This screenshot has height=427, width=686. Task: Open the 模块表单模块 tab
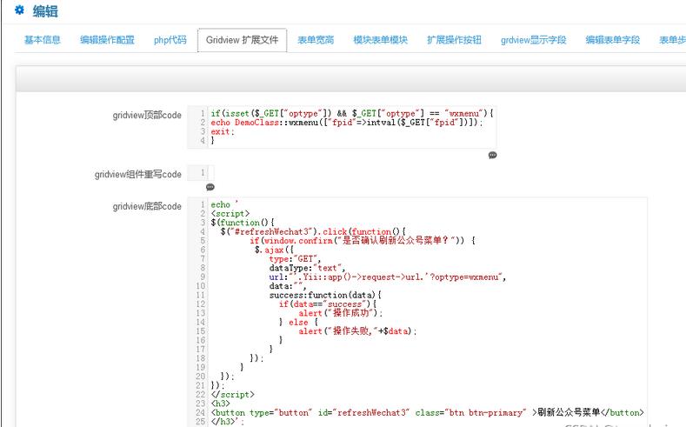[x=381, y=40]
